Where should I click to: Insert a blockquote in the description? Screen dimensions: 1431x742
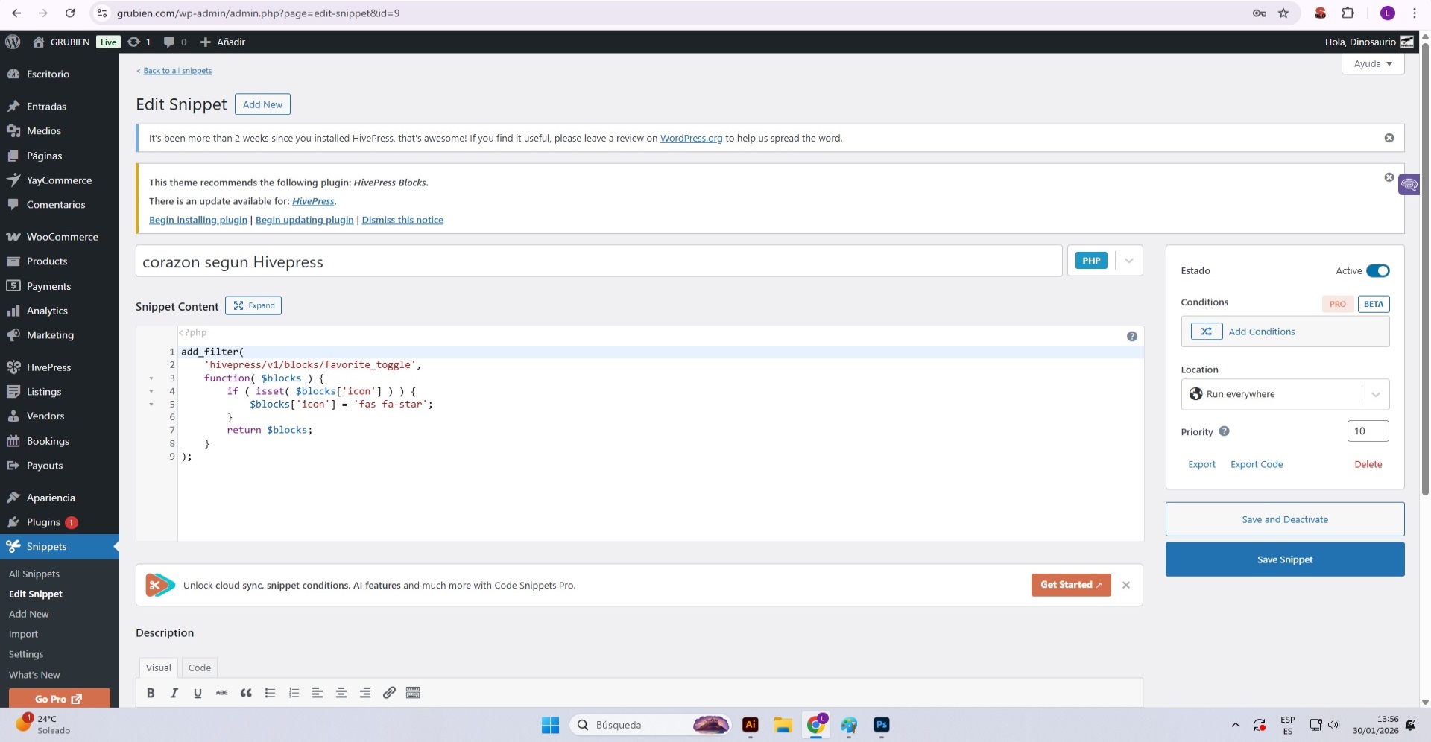point(246,693)
